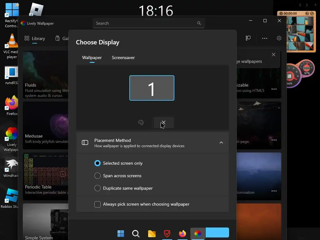Switch to the Screensaver tab
The height and width of the screenshot is (240, 320).
click(x=123, y=58)
